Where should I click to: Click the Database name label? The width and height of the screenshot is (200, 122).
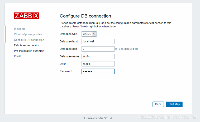[69, 56]
